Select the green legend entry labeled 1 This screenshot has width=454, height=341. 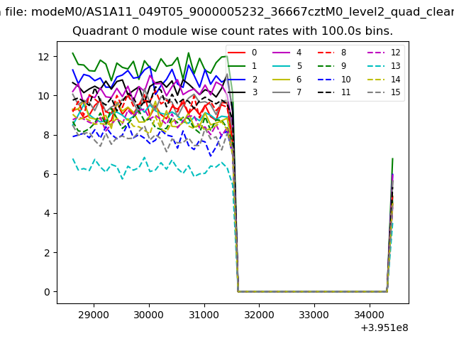245,65
